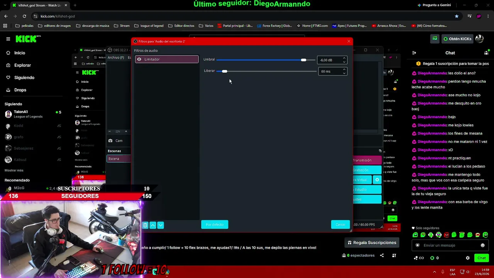The height and width of the screenshot is (278, 494).
Task: Collapse the chat panel with arrow icon
Action: point(414,53)
